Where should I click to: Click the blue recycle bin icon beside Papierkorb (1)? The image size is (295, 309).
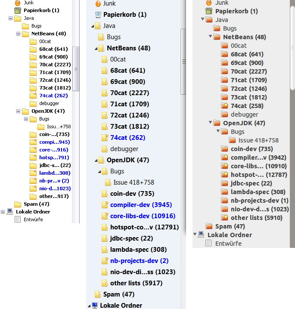coord(98,15)
